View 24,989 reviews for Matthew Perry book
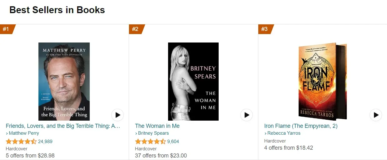This screenshot has height=160, width=387. 45,142
